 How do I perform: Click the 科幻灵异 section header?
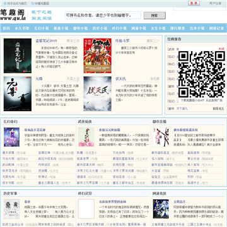(85, 193)
